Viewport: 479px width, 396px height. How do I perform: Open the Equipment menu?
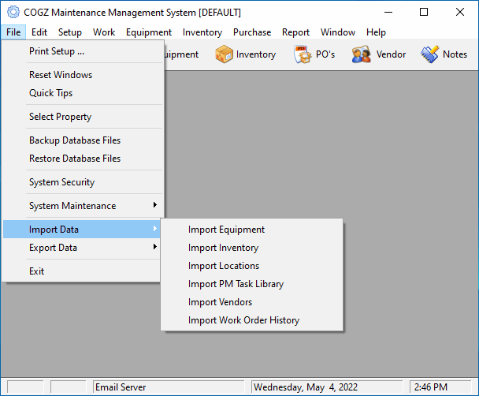[149, 32]
